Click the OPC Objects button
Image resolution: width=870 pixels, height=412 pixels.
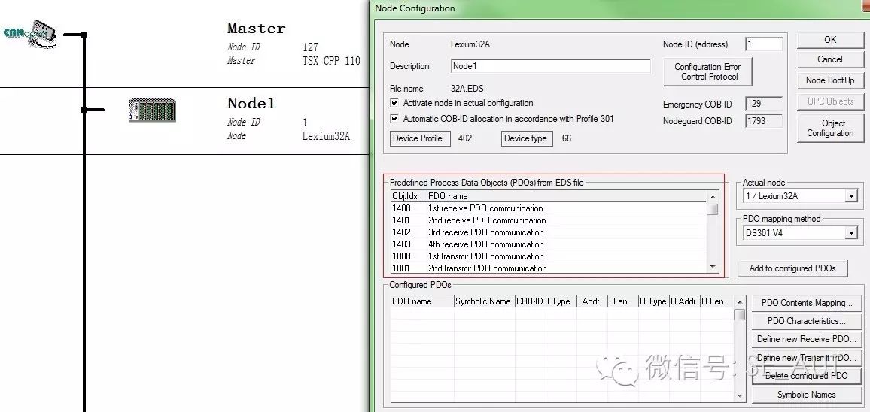830,101
